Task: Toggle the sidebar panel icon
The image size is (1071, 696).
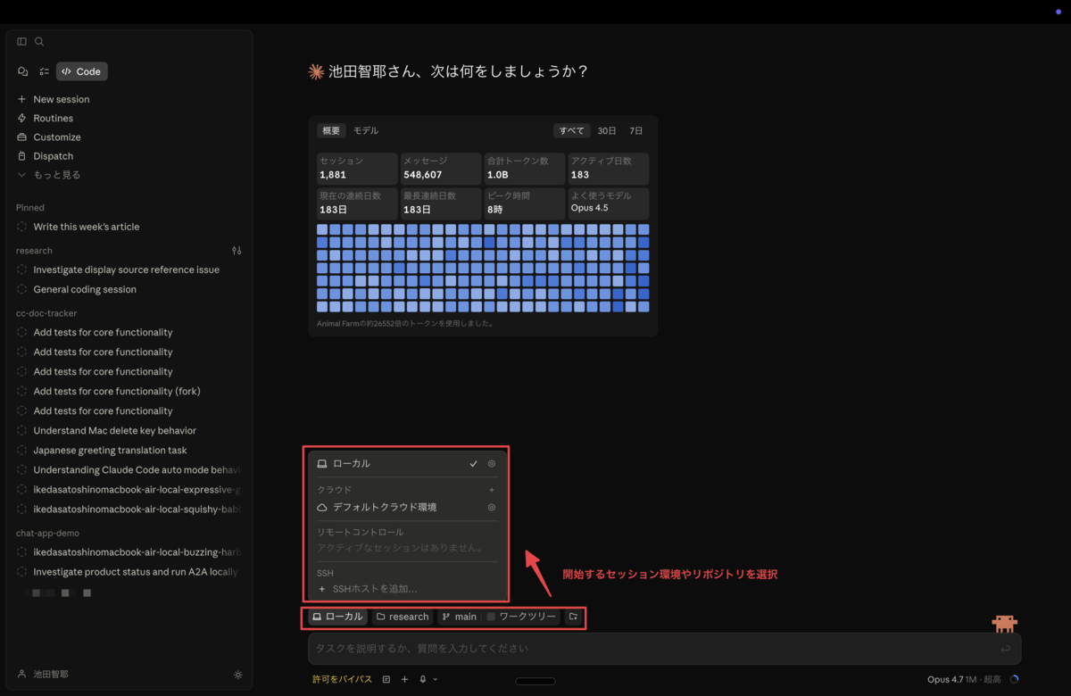Action: [22, 42]
